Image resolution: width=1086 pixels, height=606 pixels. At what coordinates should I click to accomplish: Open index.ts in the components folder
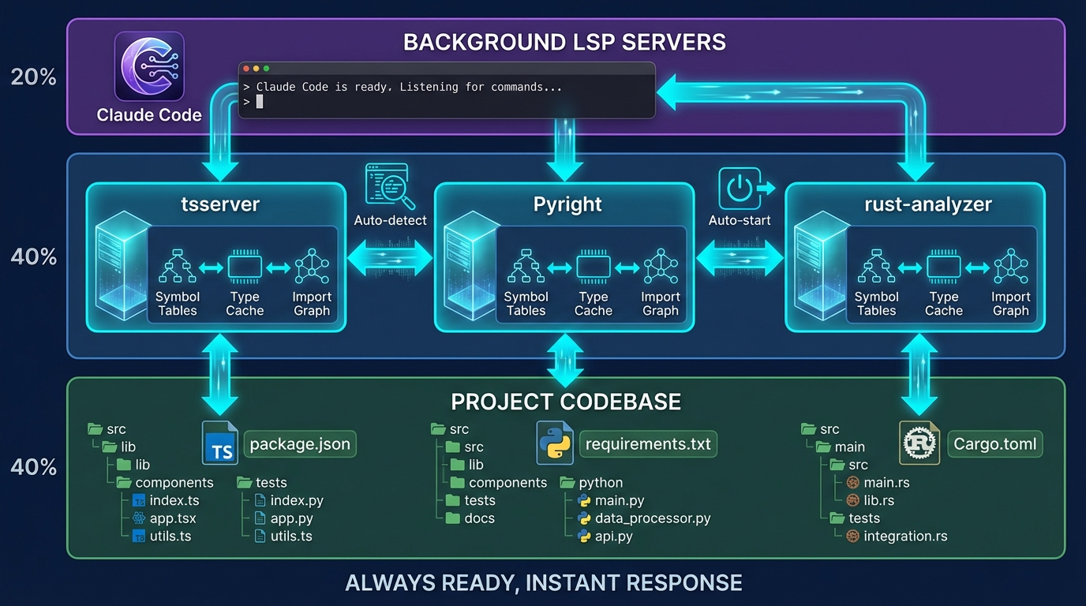(x=166, y=501)
